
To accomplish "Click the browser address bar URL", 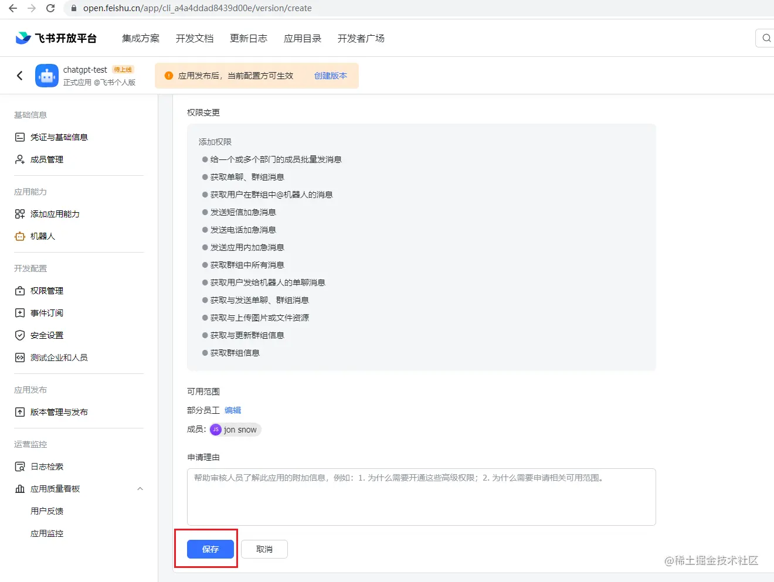I will (x=198, y=8).
